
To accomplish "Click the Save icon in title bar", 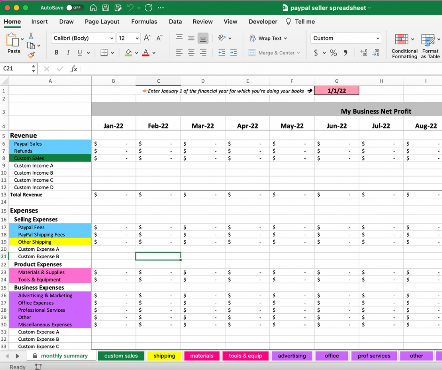I will [x=105, y=8].
